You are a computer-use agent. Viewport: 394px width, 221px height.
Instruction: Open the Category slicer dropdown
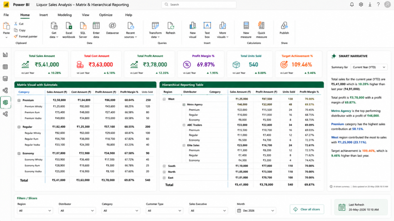click(x=121, y=211)
